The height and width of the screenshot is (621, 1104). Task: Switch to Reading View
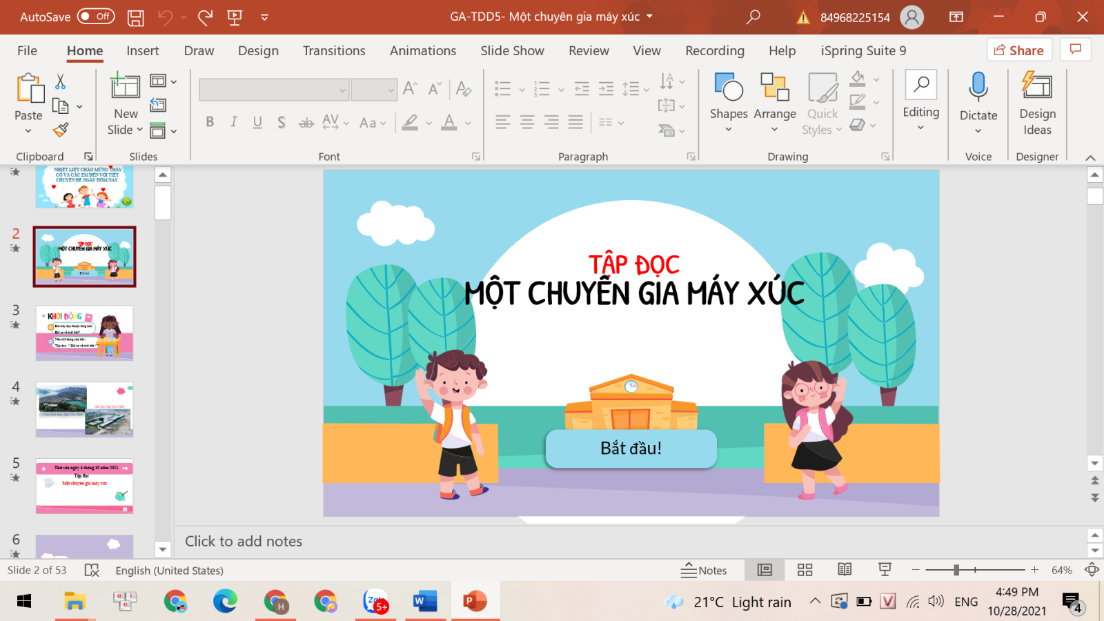[x=845, y=570]
